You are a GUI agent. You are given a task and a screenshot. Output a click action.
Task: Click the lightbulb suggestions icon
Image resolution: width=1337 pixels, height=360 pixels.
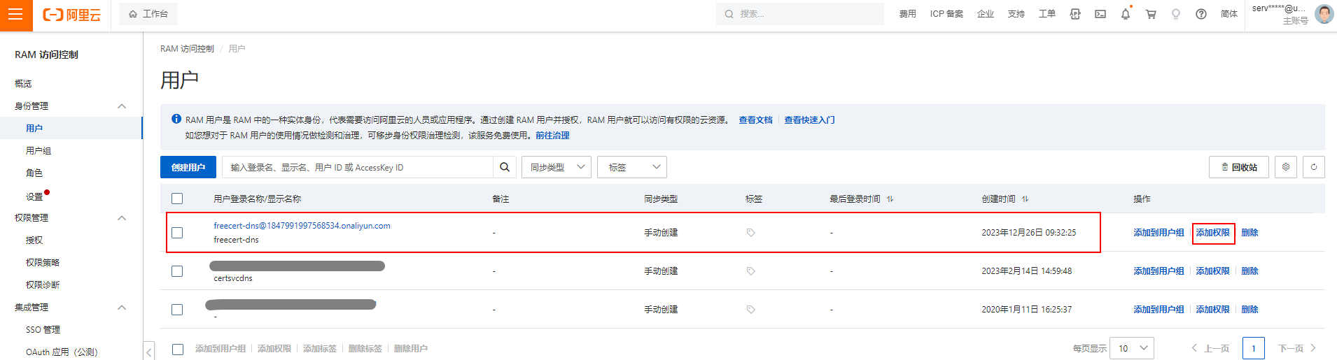[1176, 14]
